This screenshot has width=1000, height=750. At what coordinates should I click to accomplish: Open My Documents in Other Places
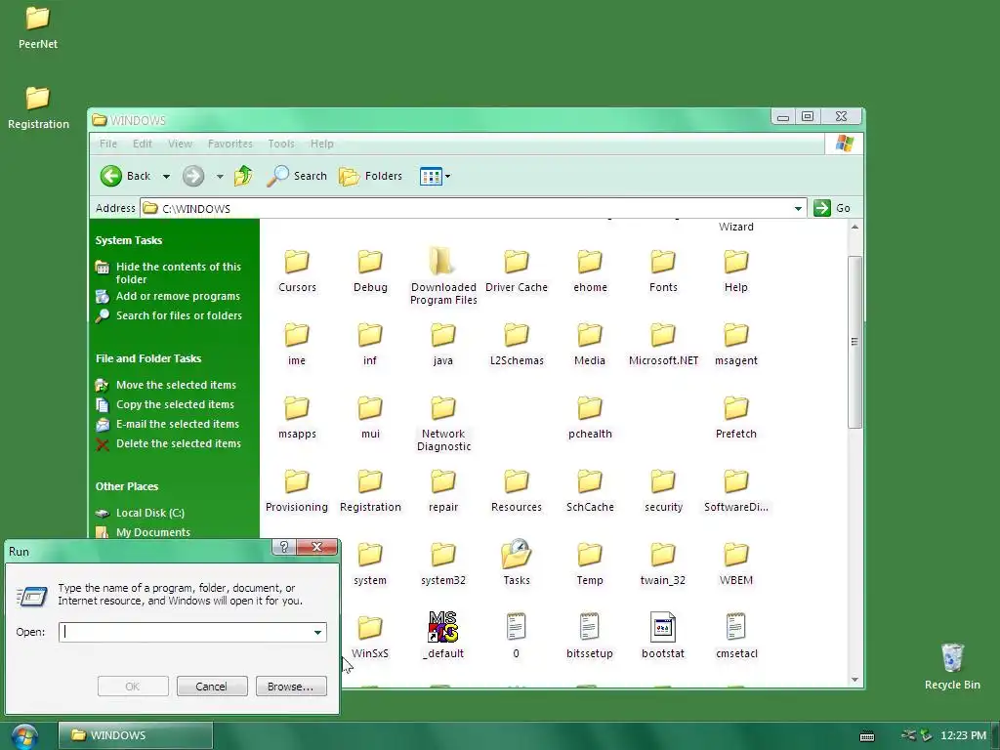tap(153, 532)
